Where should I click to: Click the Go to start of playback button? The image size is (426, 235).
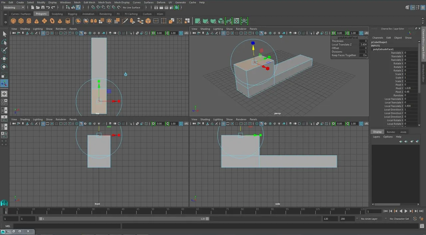click(385, 211)
